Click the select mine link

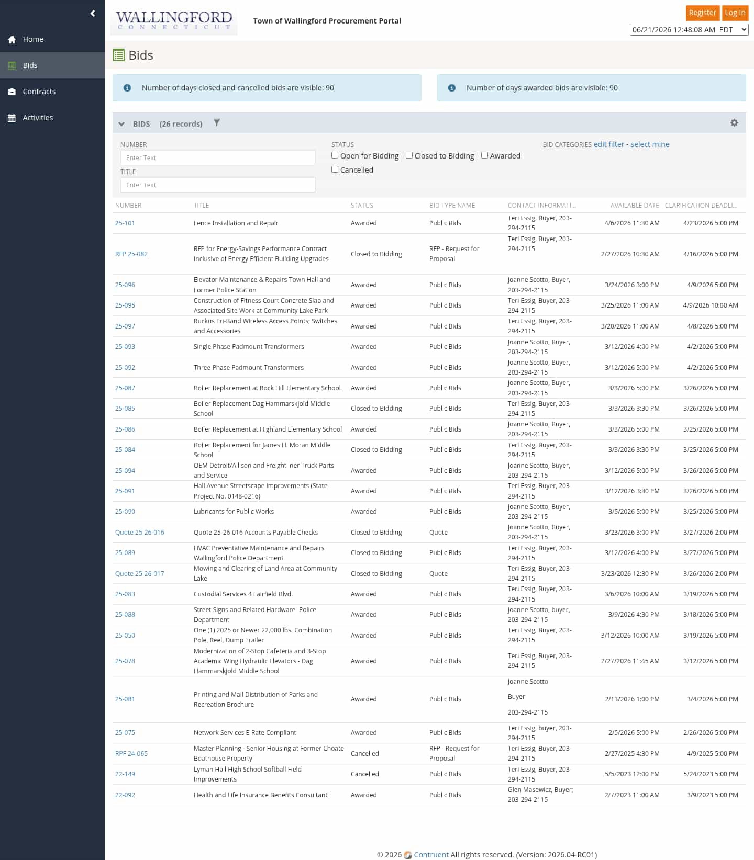point(650,144)
